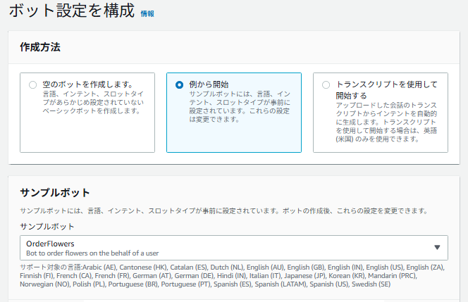The width and height of the screenshot is (468, 302).
Task: Click the 例から開始 card title text
Action: tap(209, 84)
